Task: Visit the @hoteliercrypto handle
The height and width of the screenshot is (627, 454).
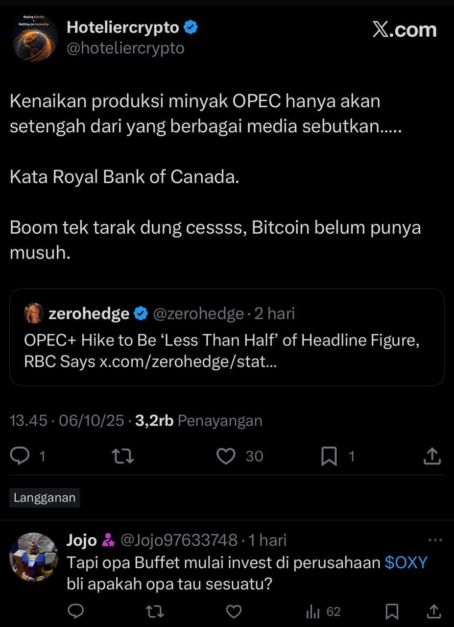Action: (125, 48)
